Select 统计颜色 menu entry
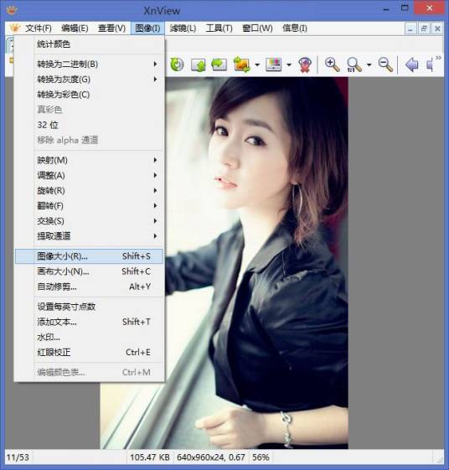 tap(89, 44)
